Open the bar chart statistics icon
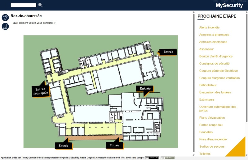248x160 pixels. pyautogui.click(x=5, y=27)
